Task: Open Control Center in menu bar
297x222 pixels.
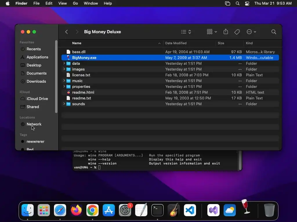Action: tap(247, 3)
